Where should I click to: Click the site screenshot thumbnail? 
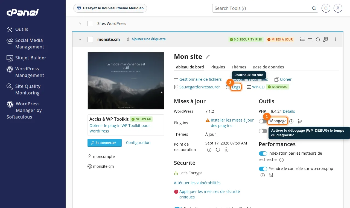point(126,81)
